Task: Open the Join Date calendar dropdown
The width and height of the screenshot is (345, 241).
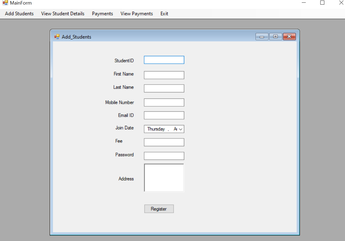Action: tap(180, 129)
